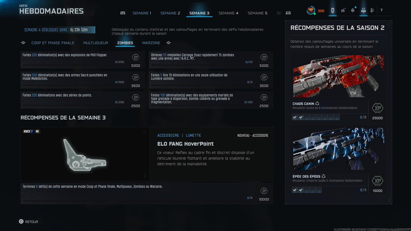Click XP icon for séries de points challenge
The width and height of the screenshot is (411, 231).
pos(136,98)
